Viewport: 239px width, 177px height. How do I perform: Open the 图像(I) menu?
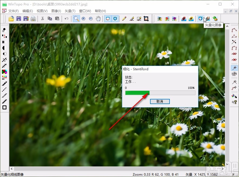[56, 11]
